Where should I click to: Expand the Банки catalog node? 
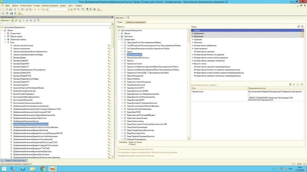coord(122,51)
